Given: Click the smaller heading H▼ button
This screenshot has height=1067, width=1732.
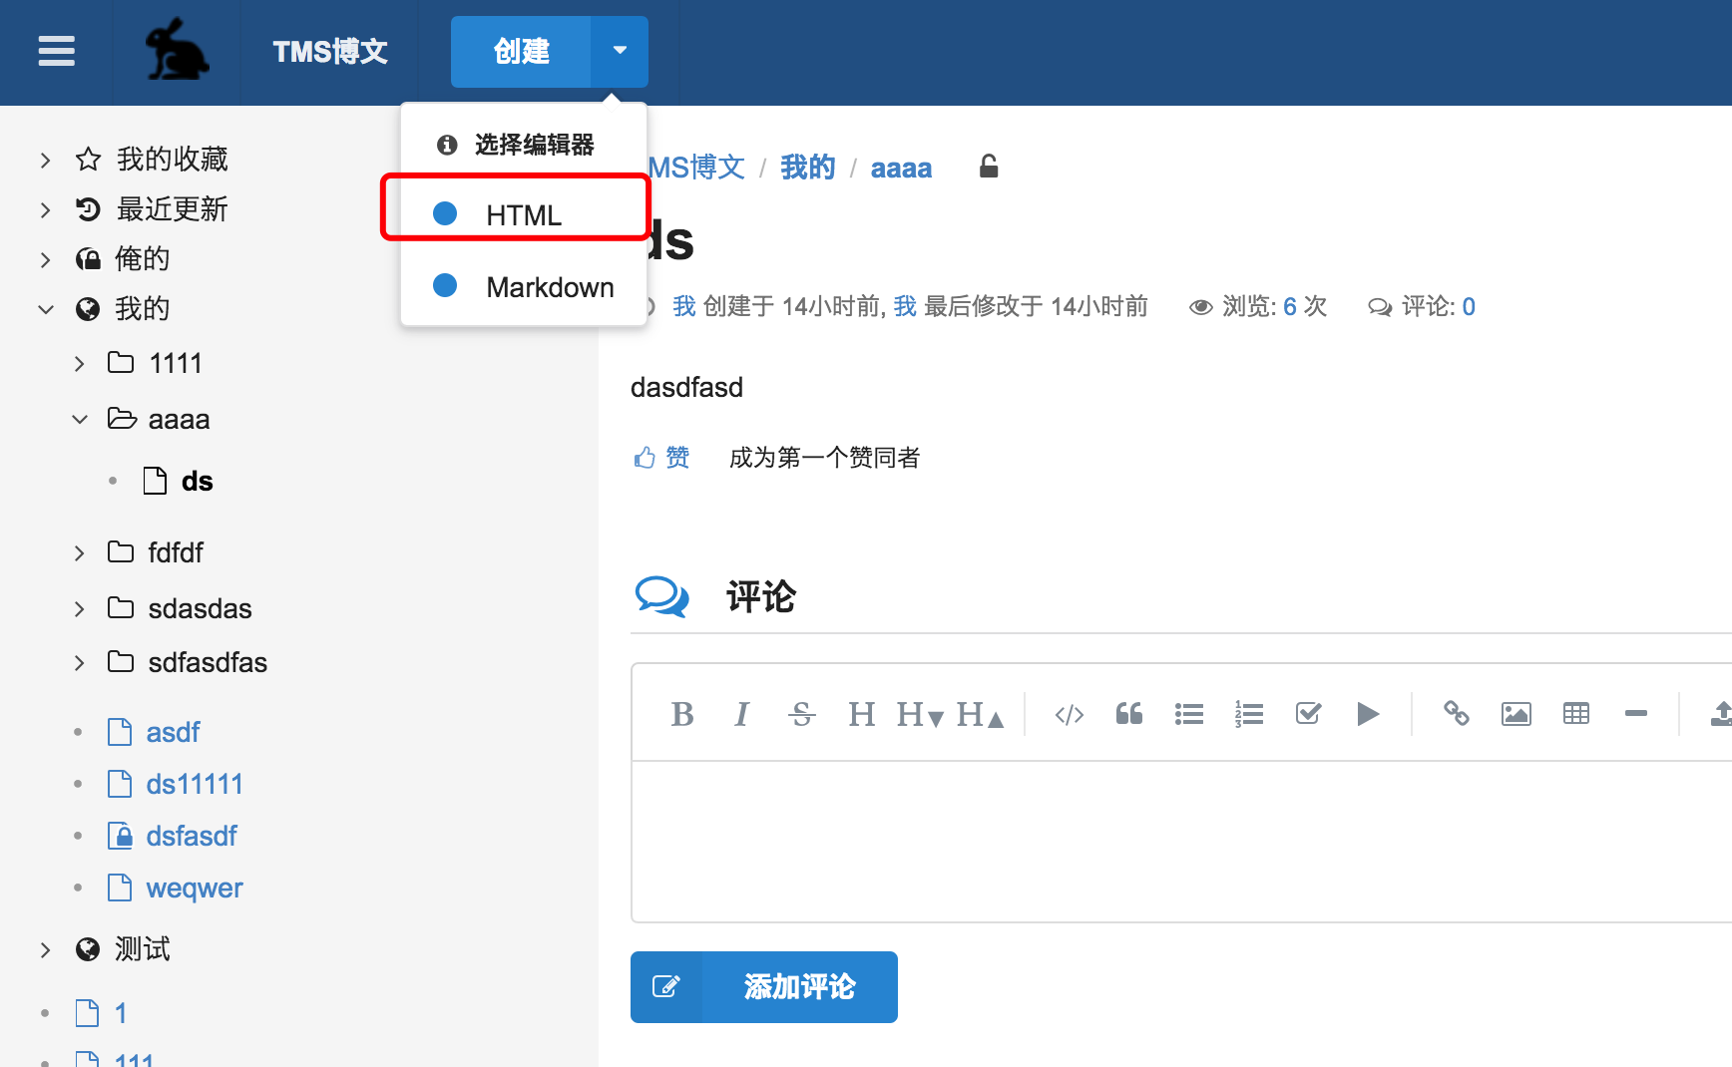Looking at the screenshot, I should tap(919, 714).
